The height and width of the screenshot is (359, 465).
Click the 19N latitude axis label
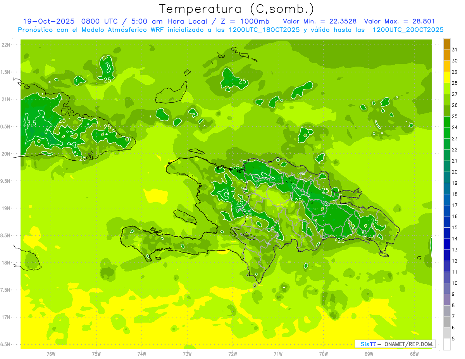coord(6,208)
